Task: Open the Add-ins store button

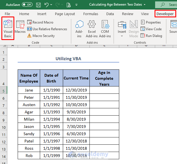Action: point(79,29)
